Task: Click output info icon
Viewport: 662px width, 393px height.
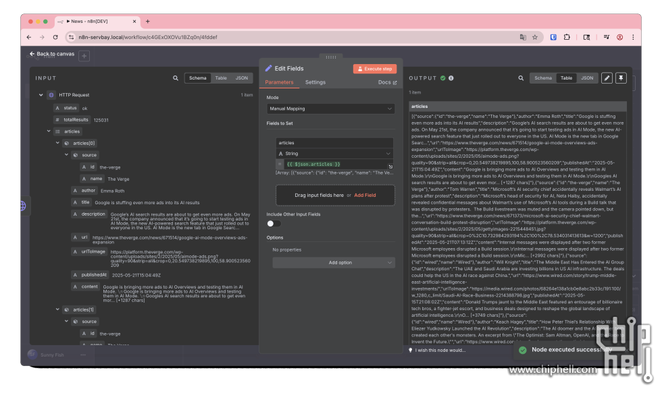Action: pos(451,78)
